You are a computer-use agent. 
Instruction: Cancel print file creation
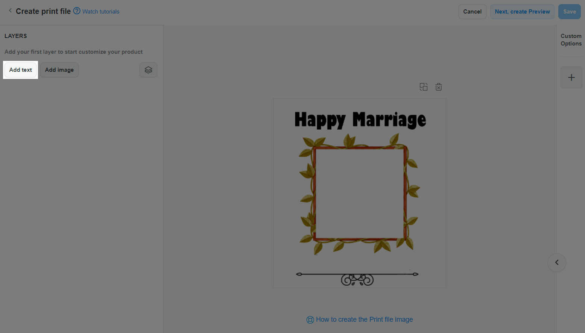click(x=473, y=12)
